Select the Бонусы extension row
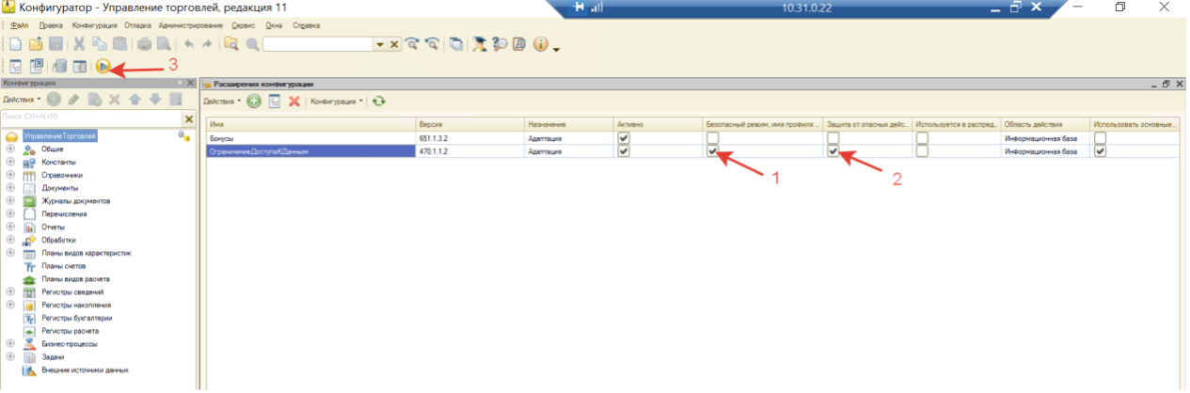Screen dimensions: 1190x393 pyautogui.click(x=309, y=138)
